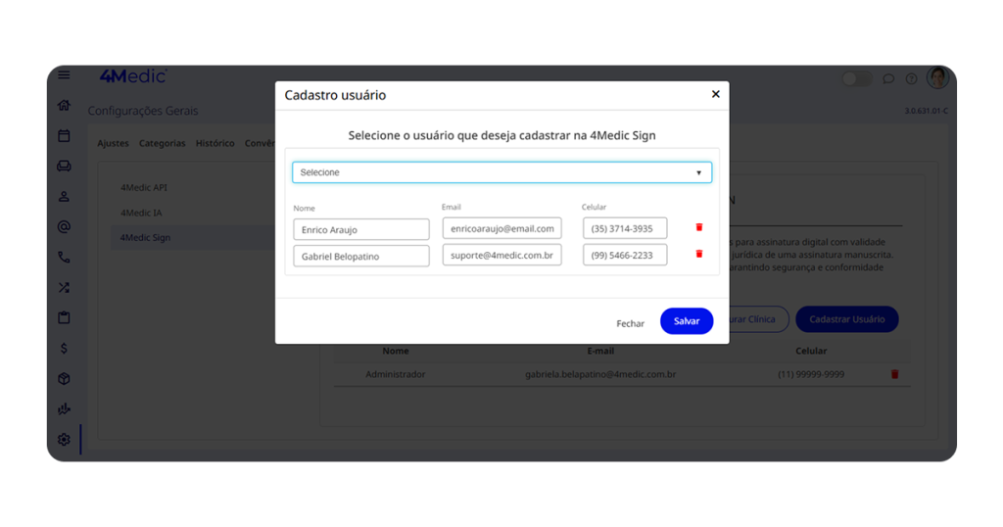Open the Selecione user dropdown
This screenshot has width=1003, height=527.
pyautogui.click(x=502, y=172)
